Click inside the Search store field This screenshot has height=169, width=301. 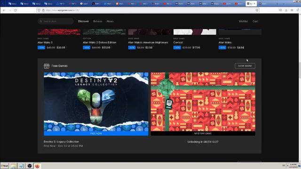point(55,21)
